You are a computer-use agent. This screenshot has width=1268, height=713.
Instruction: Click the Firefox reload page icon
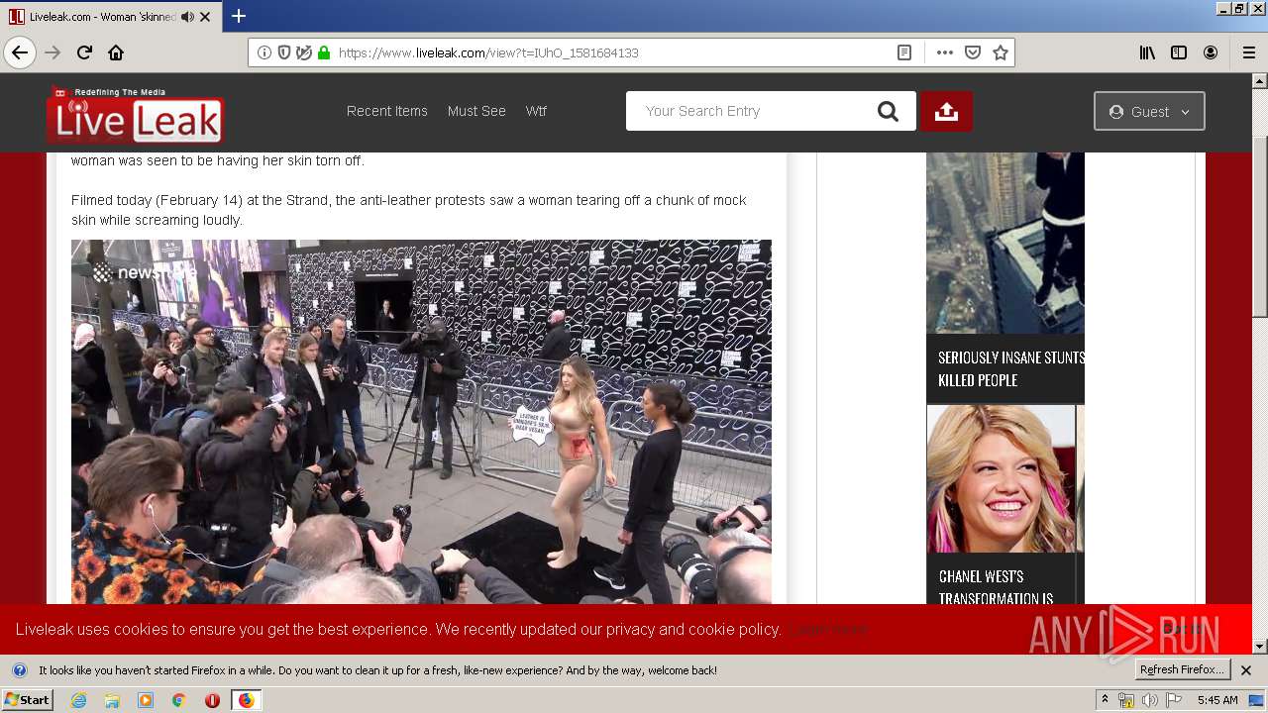(84, 52)
